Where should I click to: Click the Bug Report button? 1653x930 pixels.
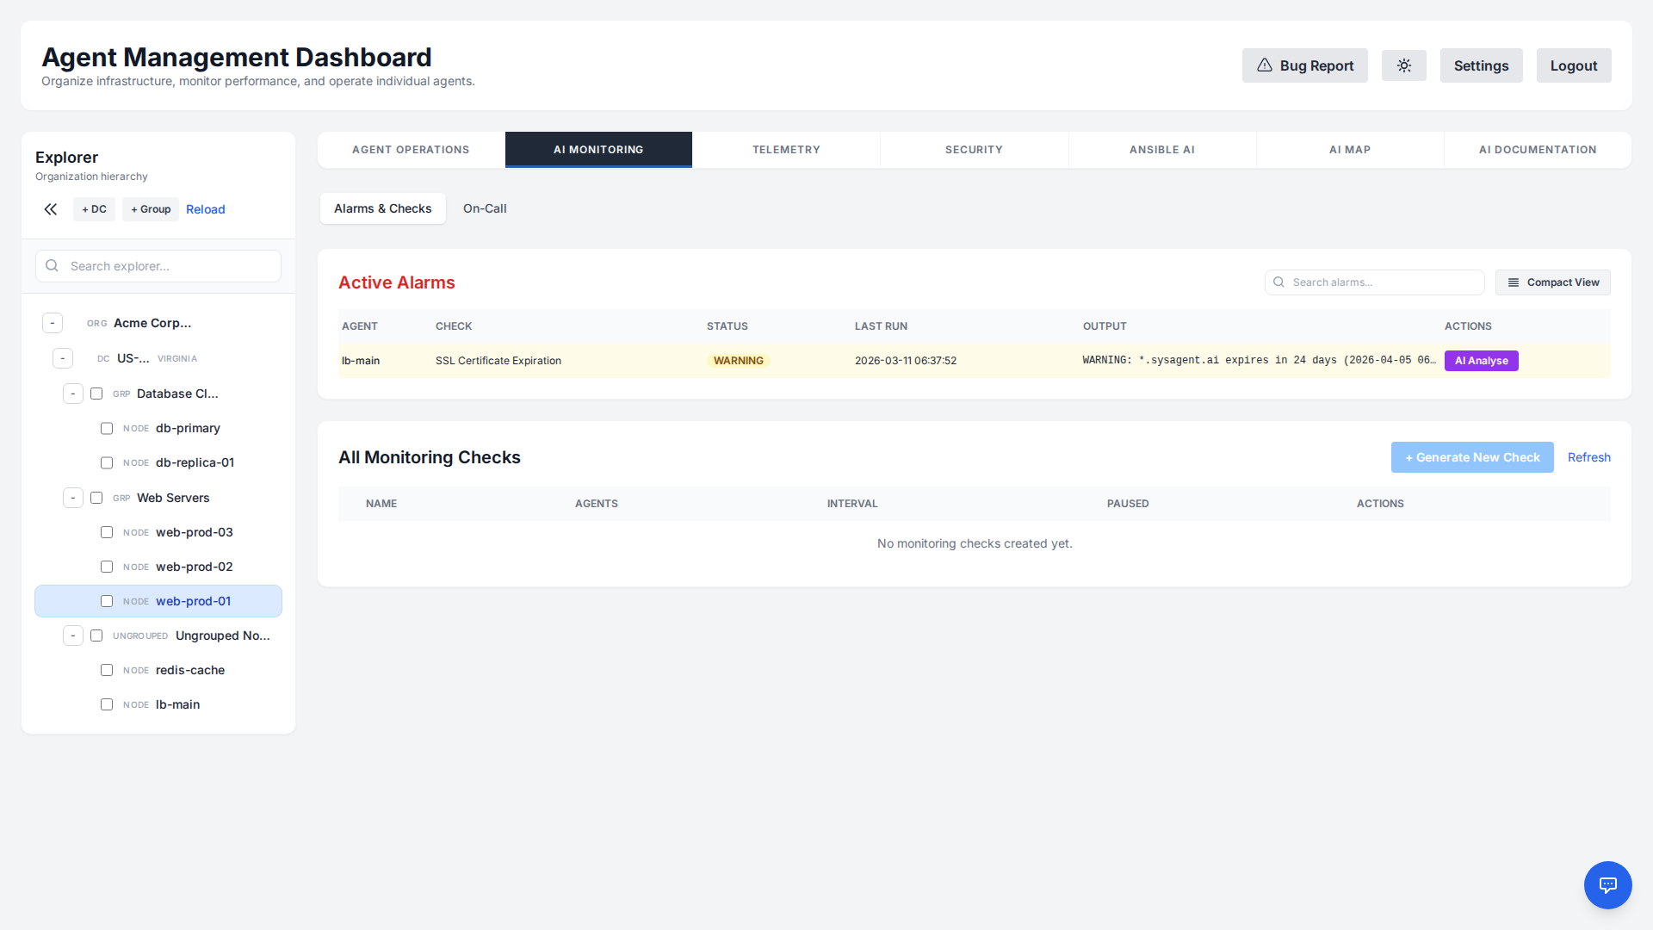pyautogui.click(x=1304, y=65)
